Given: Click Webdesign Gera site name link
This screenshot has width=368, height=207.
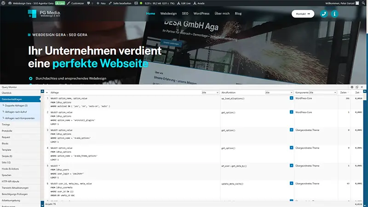Looking at the screenshot, I should pyautogui.click(x=30, y=3).
